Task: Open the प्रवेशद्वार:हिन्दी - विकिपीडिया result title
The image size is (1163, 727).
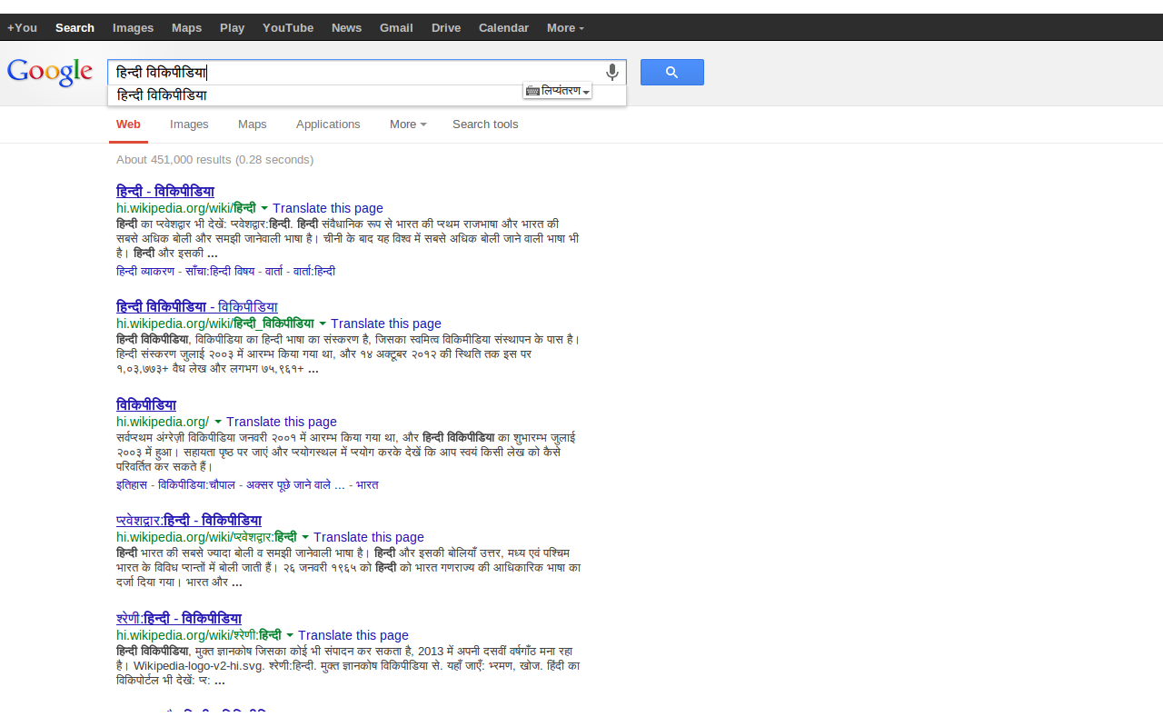Action: [189, 521]
